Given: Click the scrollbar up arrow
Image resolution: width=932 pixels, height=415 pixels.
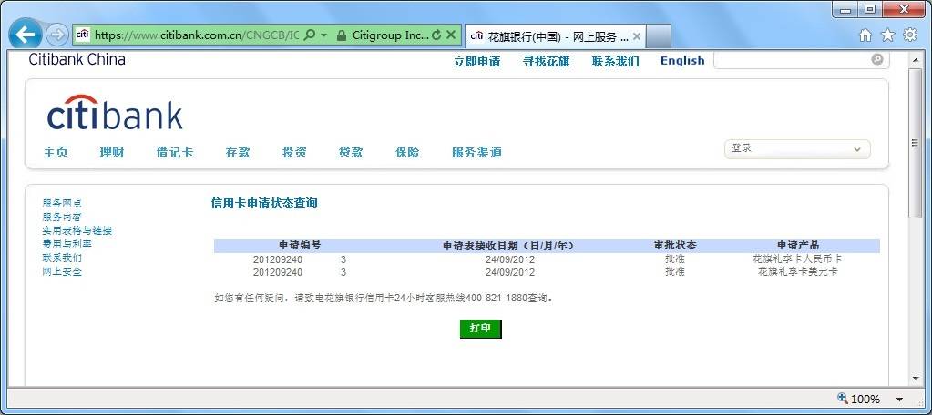Looking at the screenshot, I should [x=916, y=59].
